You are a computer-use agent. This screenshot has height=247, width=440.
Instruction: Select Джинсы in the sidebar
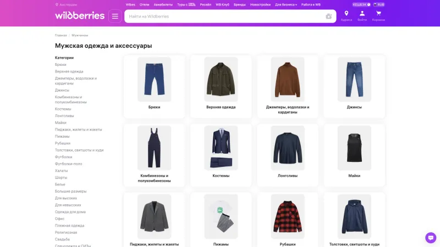tap(62, 90)
